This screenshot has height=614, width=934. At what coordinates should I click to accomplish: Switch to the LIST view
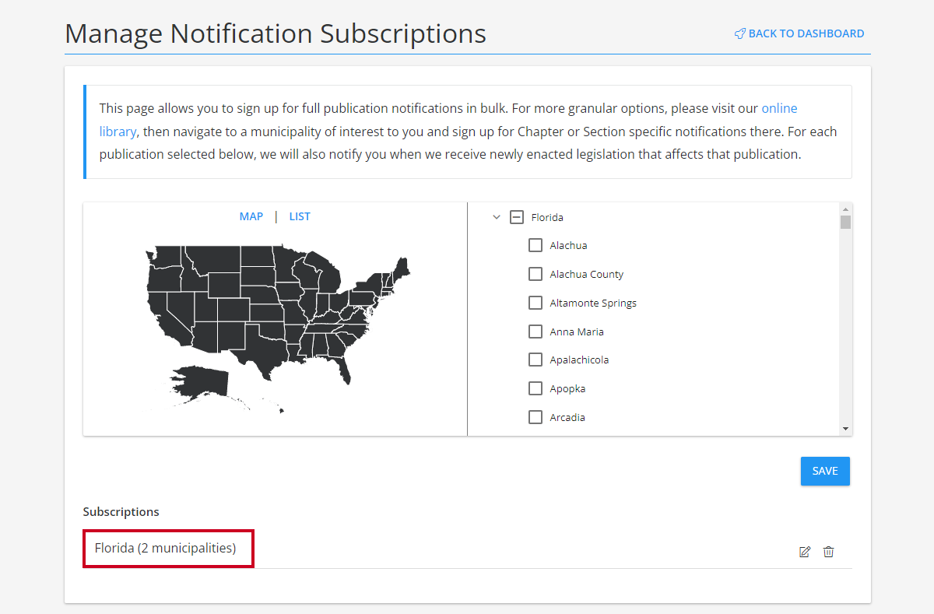tap(300, 216)
